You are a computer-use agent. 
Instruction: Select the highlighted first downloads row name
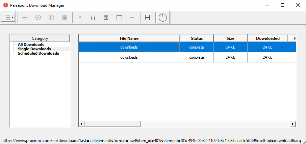tap(129, 47)
